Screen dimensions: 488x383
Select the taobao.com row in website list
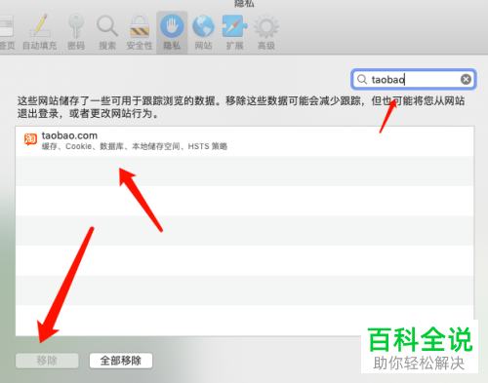click(245, 141)
